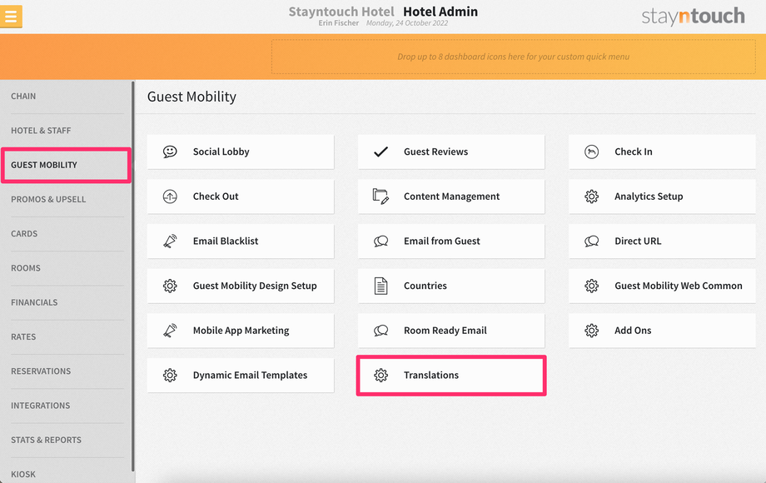
Task: Click the Stayntouch Hotel name header
Action: [341, 11]
